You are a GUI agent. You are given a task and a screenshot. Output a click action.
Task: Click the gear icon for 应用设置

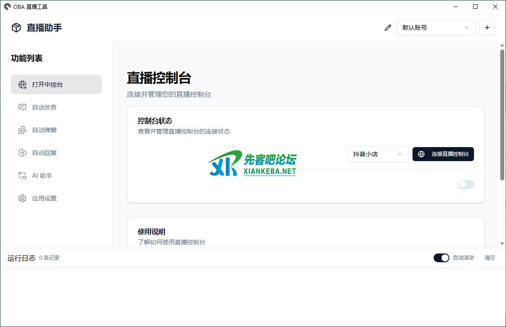tap(22, 198)
